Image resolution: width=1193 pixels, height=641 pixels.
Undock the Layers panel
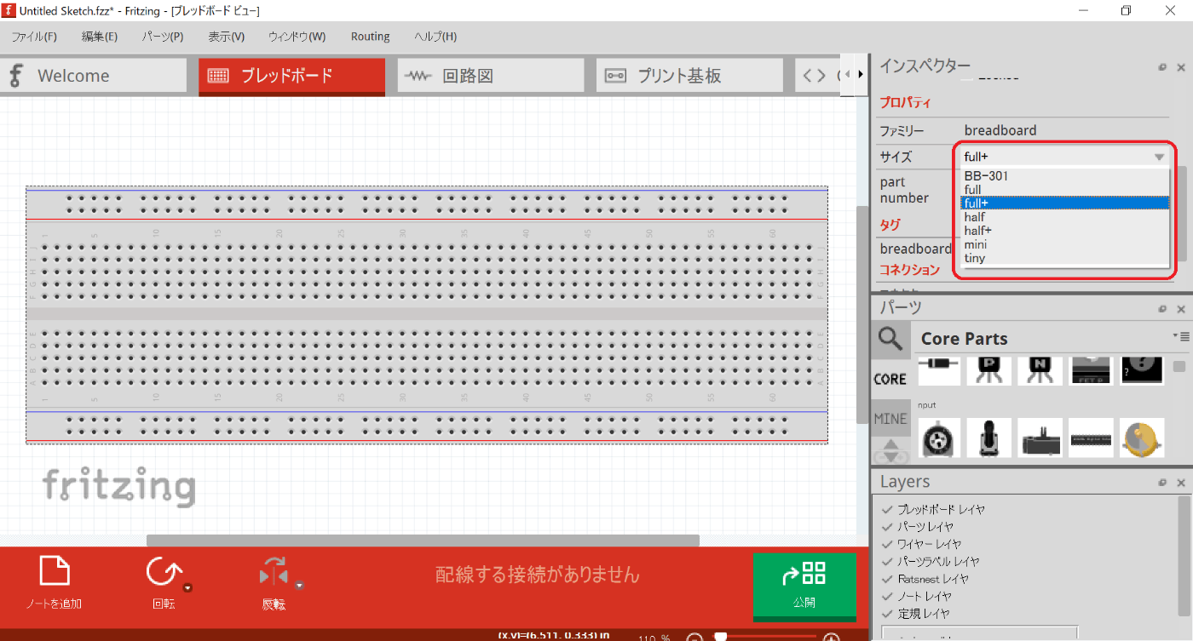pyautogui.click(x=1162, y=483)
